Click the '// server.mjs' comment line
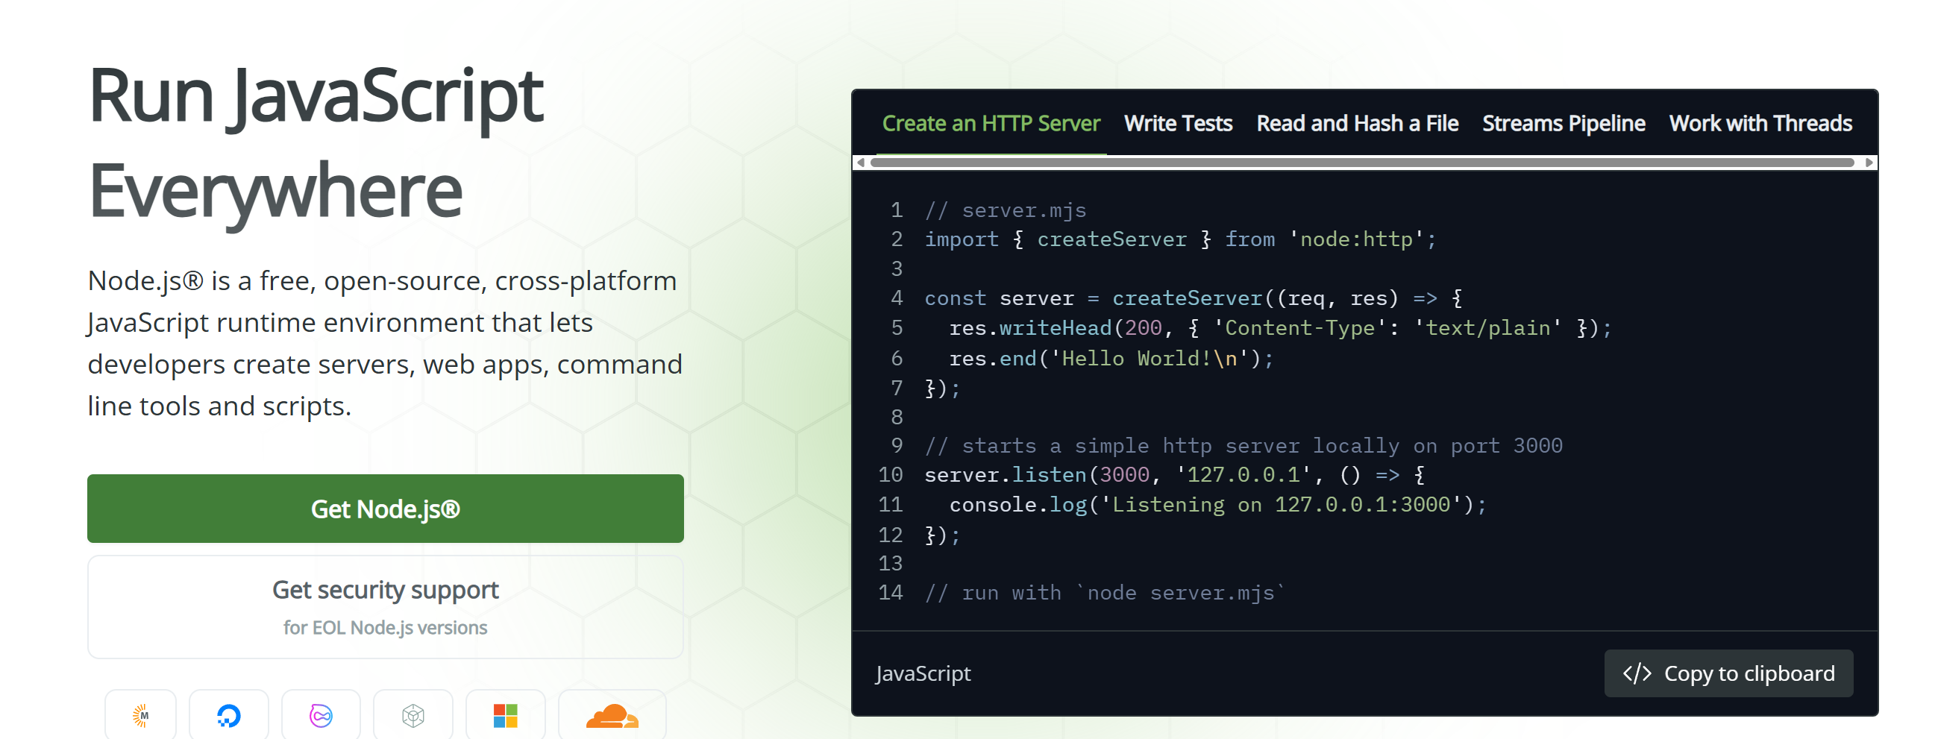 1005,210
